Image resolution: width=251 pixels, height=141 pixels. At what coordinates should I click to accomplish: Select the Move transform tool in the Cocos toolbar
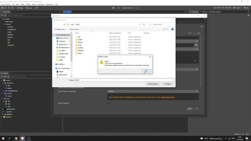pos(2,8)
